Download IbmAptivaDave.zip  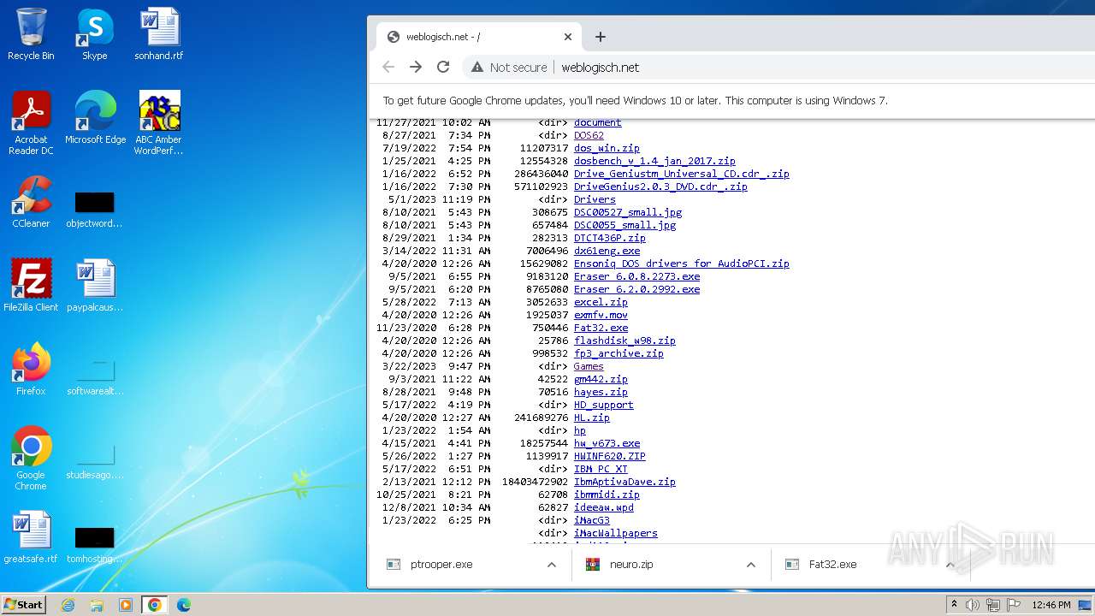[x=624, y=482]
